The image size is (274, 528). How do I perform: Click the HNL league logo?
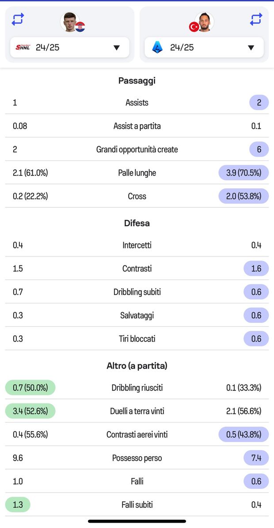tap(23, 47)
